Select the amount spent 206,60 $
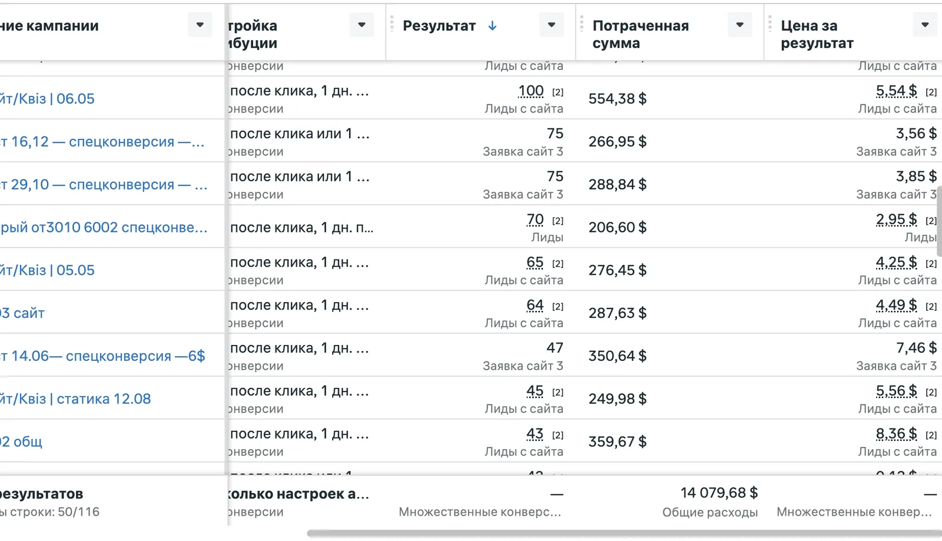The image size is (942, 541). (x=618, y=227)
